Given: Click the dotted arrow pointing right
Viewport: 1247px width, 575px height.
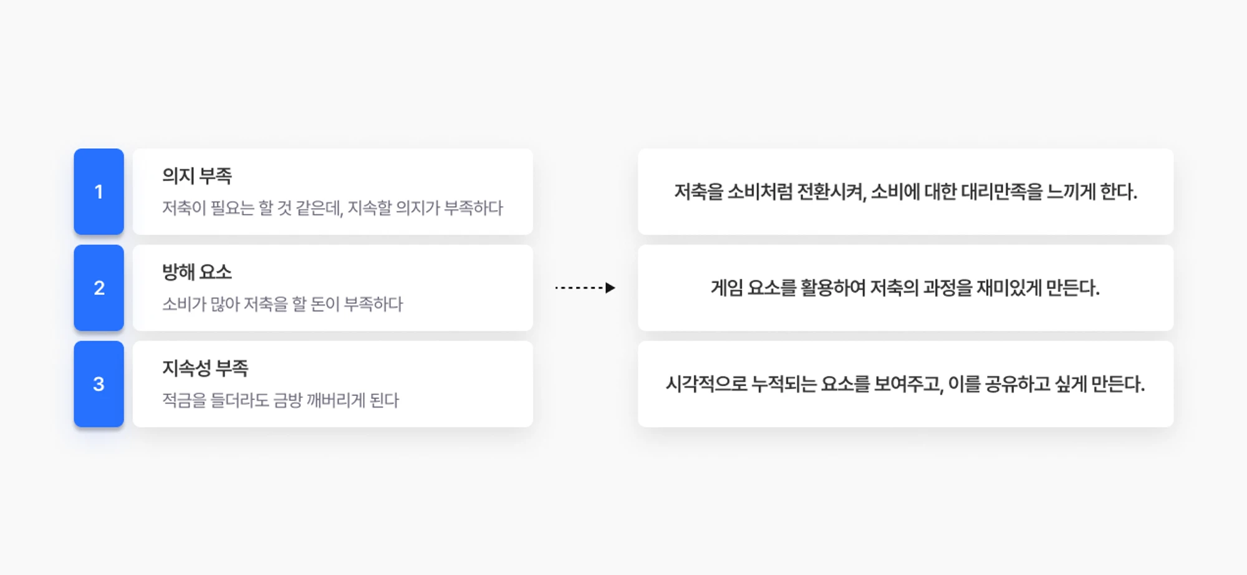Looking at the screenshot, I should (x=585, y=287).
